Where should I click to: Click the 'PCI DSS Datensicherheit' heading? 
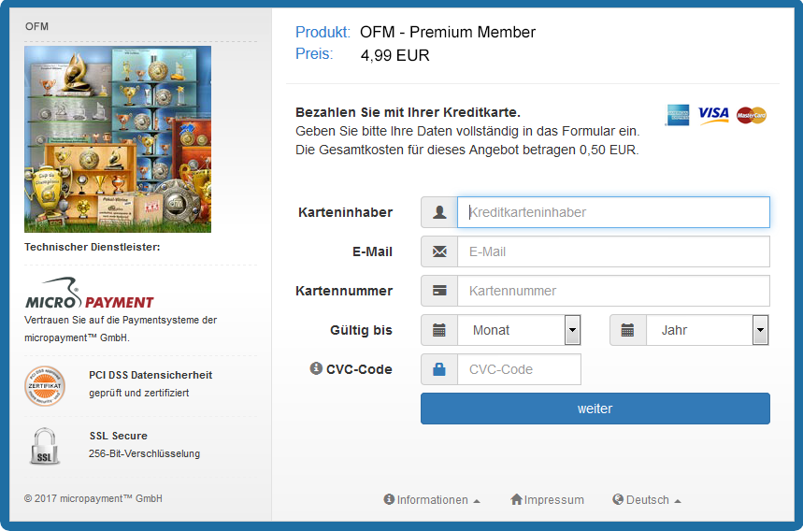151,375
